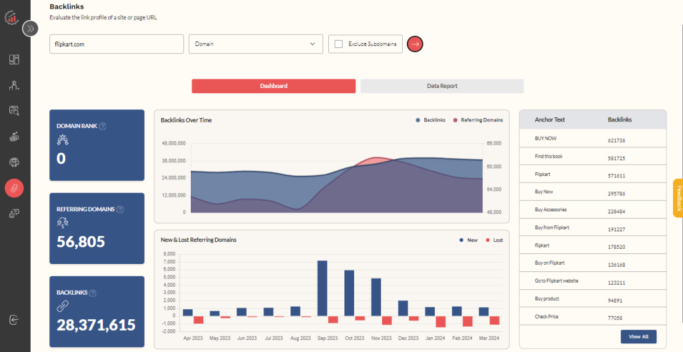The image size is (683, 352).
Task: Open the dashboard layout sidebar icon
Action: (x=14, y=59)
